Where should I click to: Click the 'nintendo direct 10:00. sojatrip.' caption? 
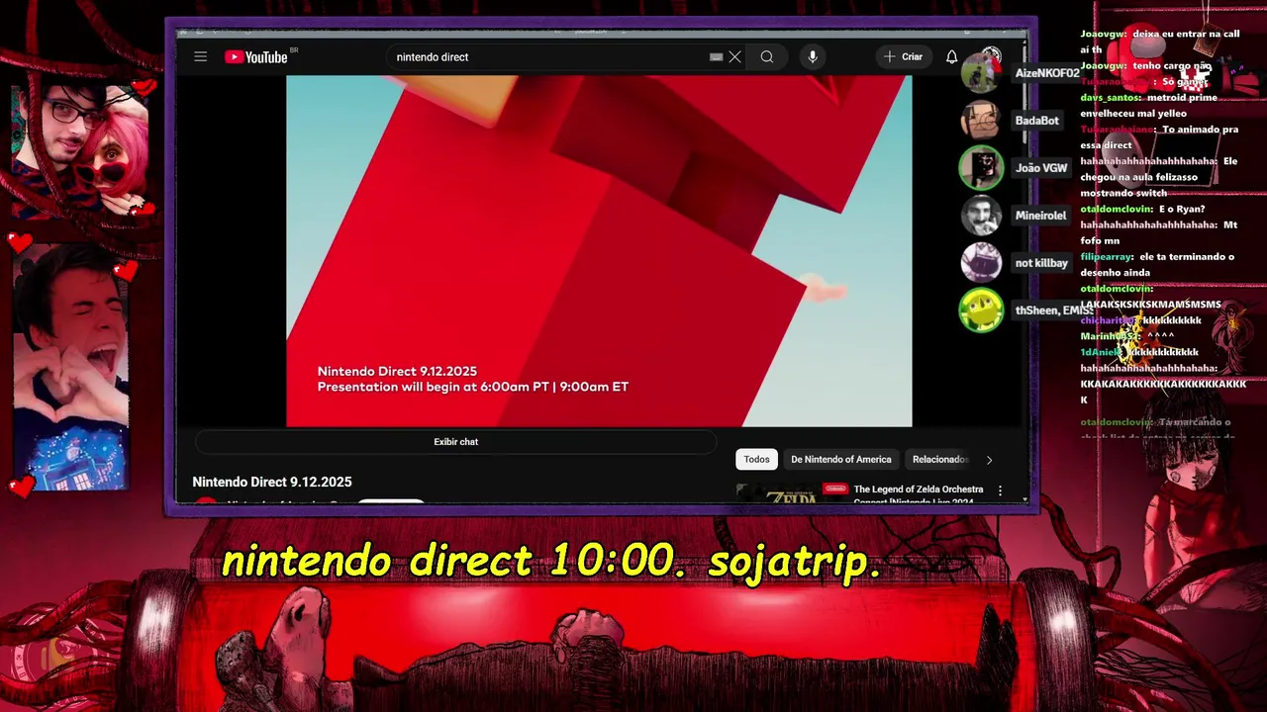(x=551, y=562)
